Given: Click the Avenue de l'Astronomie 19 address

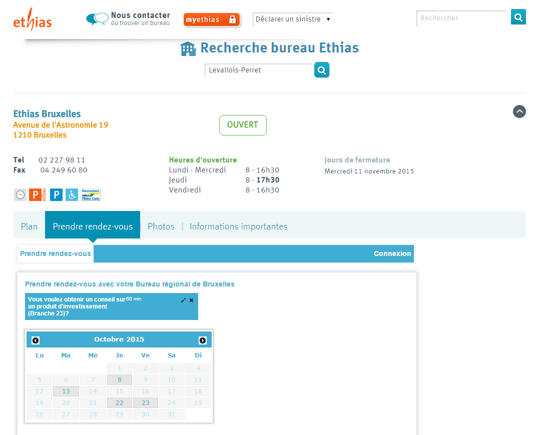Looking at the screenshot, I should [61, 125].
